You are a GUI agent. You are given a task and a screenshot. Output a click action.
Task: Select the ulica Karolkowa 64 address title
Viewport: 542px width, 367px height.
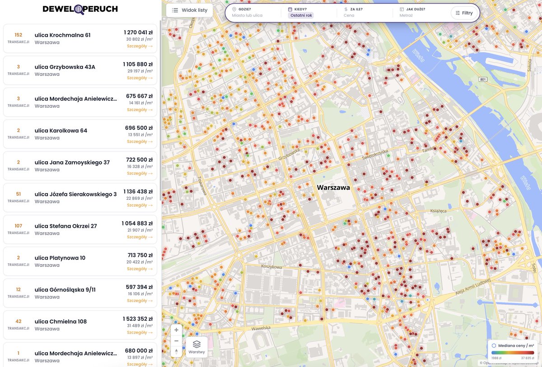(61, 131)
